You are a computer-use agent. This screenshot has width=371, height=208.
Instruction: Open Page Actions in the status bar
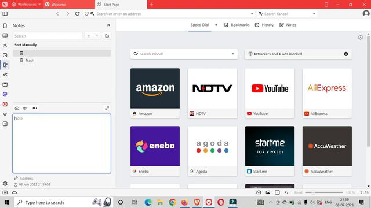click(x=286, y=192)
